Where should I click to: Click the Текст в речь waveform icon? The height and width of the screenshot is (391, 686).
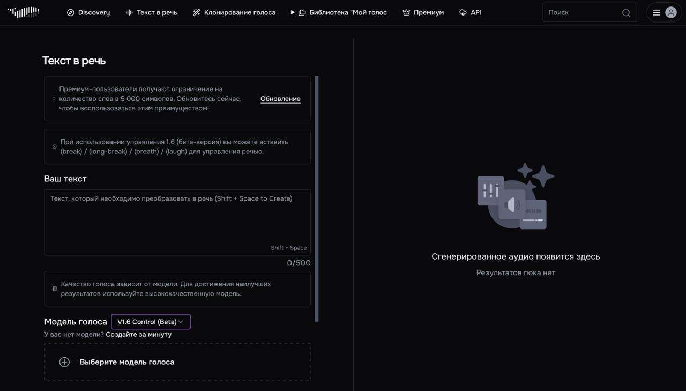click(129, 12)
